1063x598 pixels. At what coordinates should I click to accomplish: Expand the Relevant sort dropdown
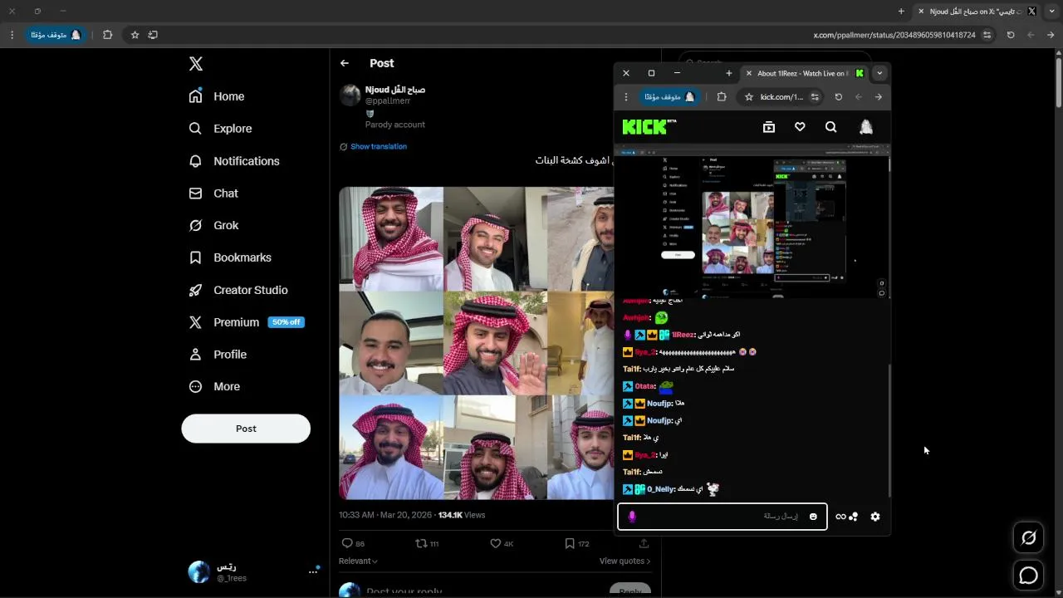358,561
